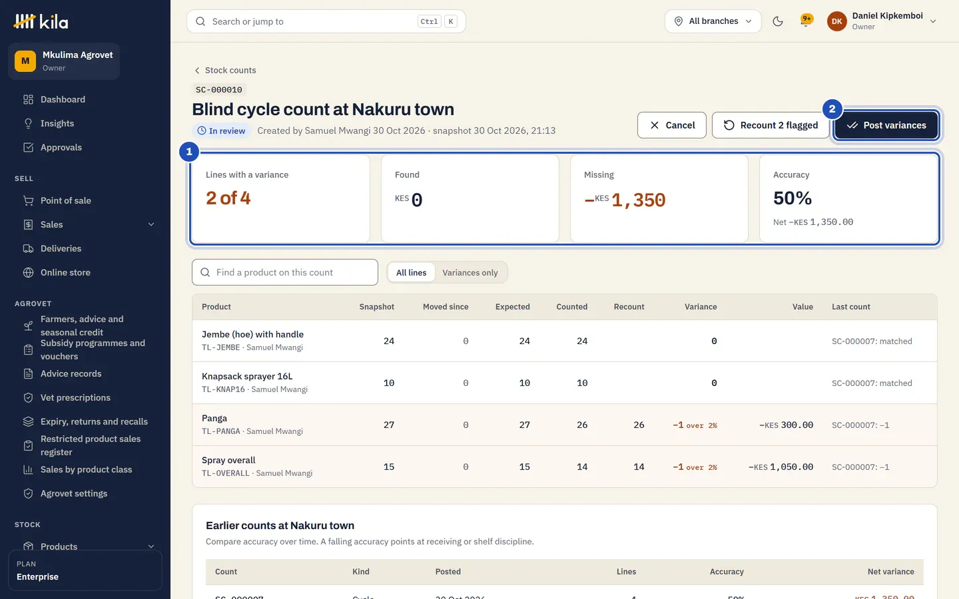The height and width of the screenshot is (599, 959).
Task: Open Mkulima Agrovet organisation switcher
Action: pos(64,61)
